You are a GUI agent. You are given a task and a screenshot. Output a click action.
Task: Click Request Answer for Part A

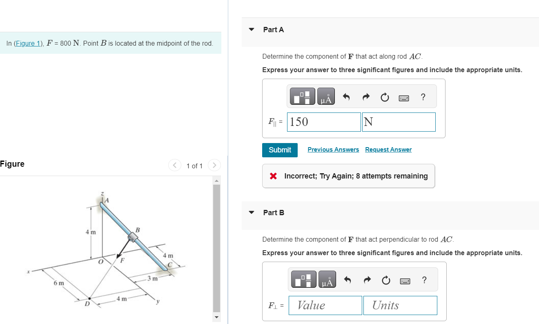pyautogui.click(x=388, y=149)
